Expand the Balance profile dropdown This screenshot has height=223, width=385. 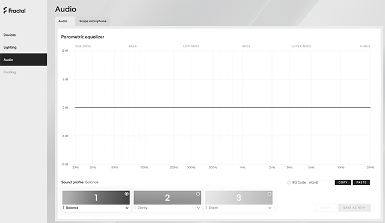coord(127,208)
